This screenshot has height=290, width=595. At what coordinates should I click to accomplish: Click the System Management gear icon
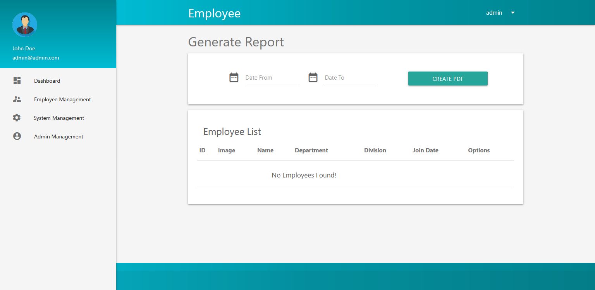coord(17,118)
